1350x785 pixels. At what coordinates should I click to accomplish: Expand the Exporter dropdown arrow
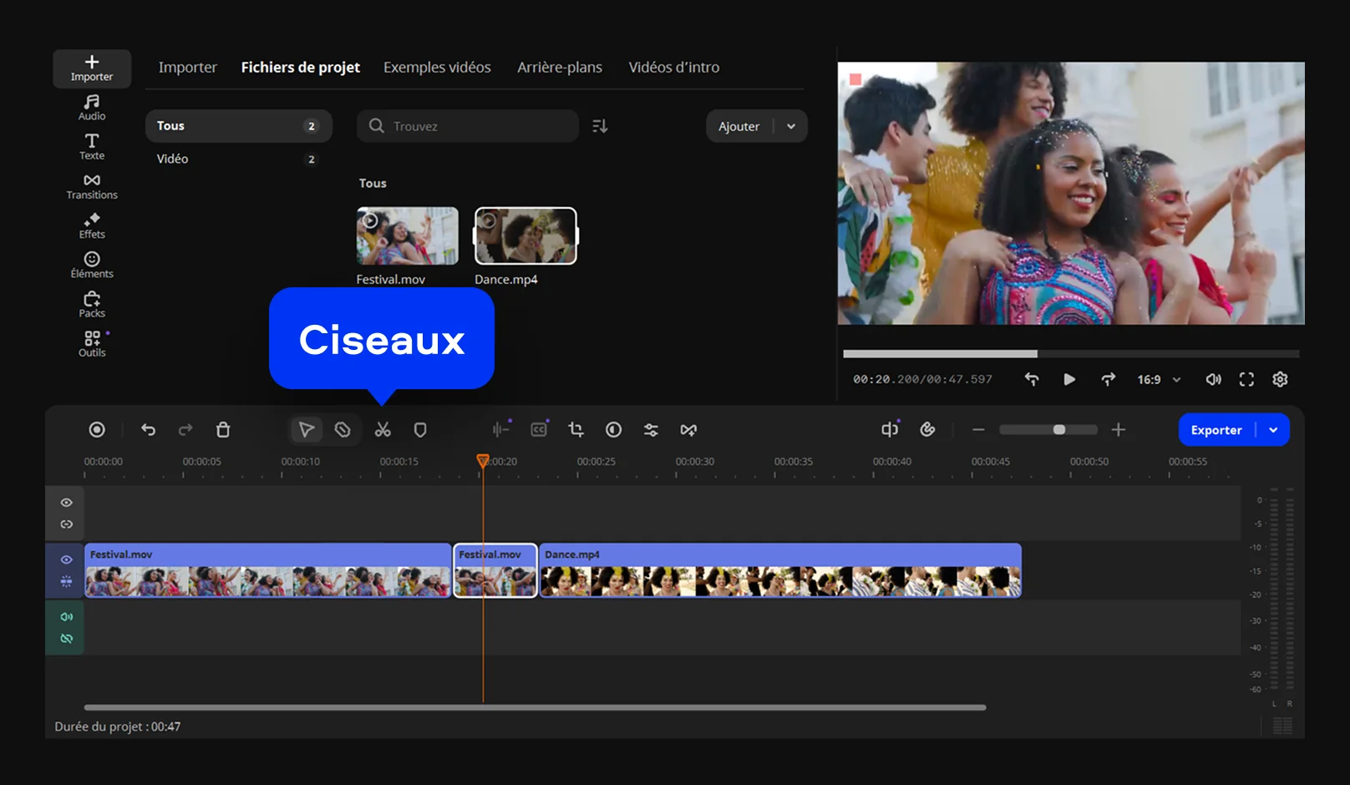pos(1273,430)
